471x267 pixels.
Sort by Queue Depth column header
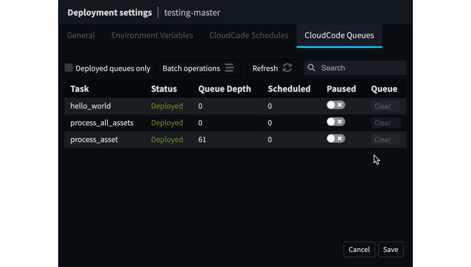(x=224, y=89)
